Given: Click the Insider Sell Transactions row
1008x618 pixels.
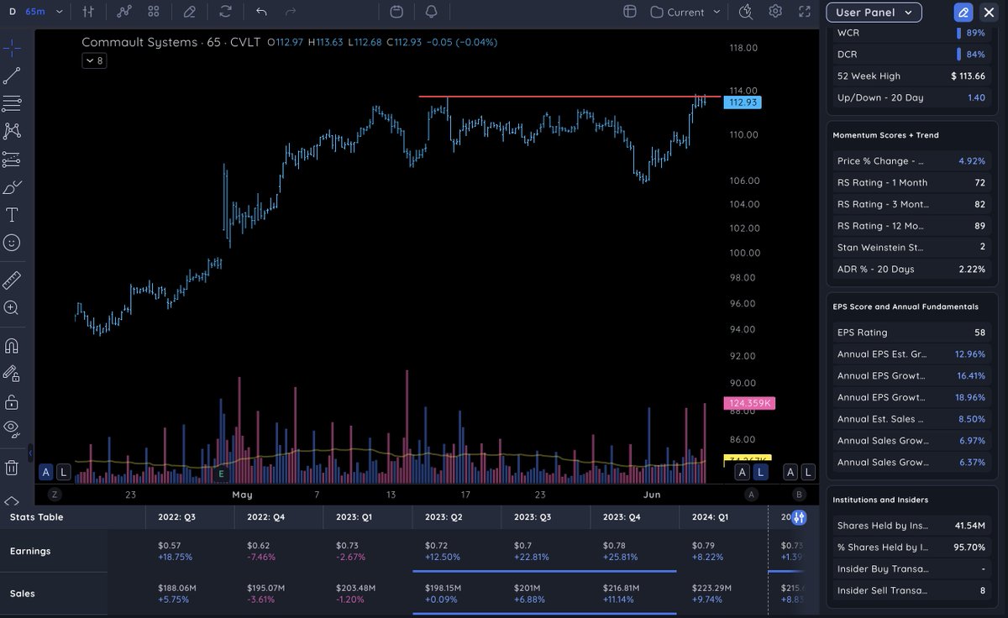Looking at the screenshot, I should pos(911,590).
